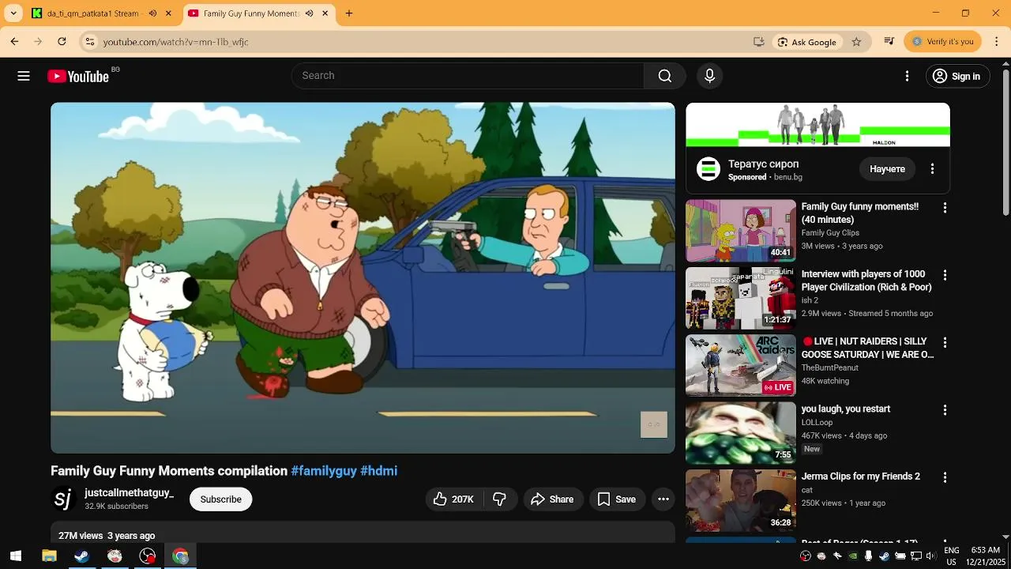The image size is (1011, 569).
Task: Open YouTube settings three-dot menu in header
Action: (x=907, y=76)
